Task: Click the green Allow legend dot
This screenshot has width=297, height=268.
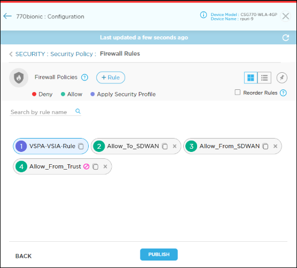Action: pyautogui.click(x=63, y=94)
